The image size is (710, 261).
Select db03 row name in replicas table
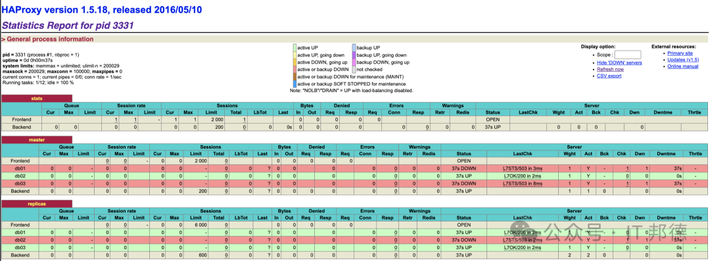point(20,247)
